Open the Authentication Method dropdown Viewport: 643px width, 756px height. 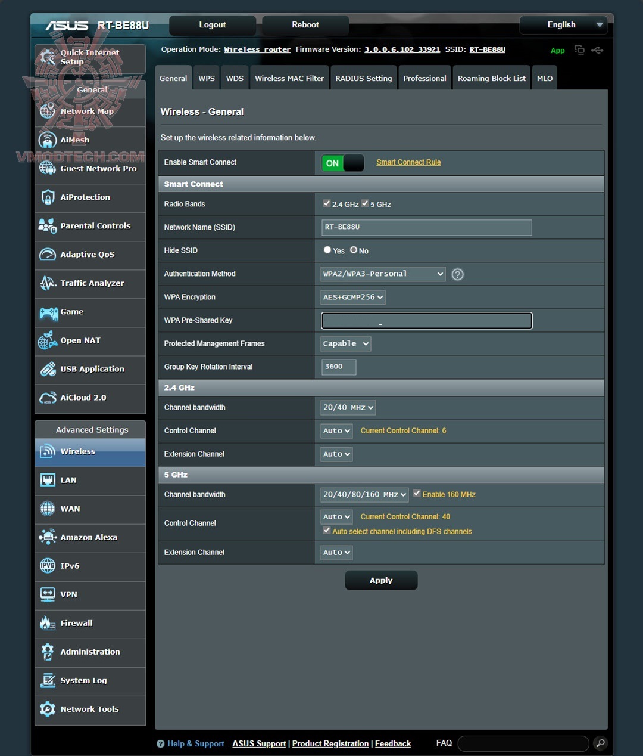[x=383, y=274]
